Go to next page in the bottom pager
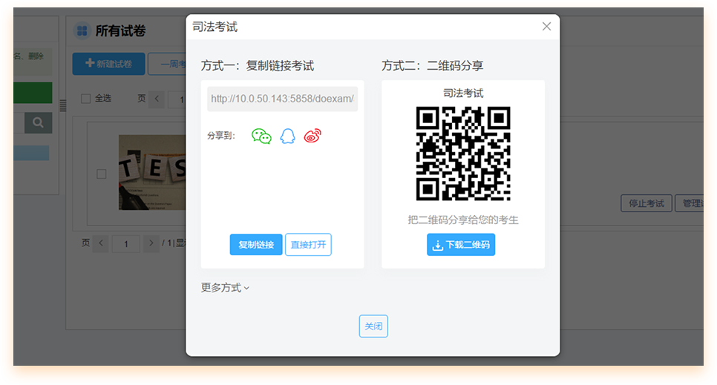717x385 pixels. (x=151, y=243)
